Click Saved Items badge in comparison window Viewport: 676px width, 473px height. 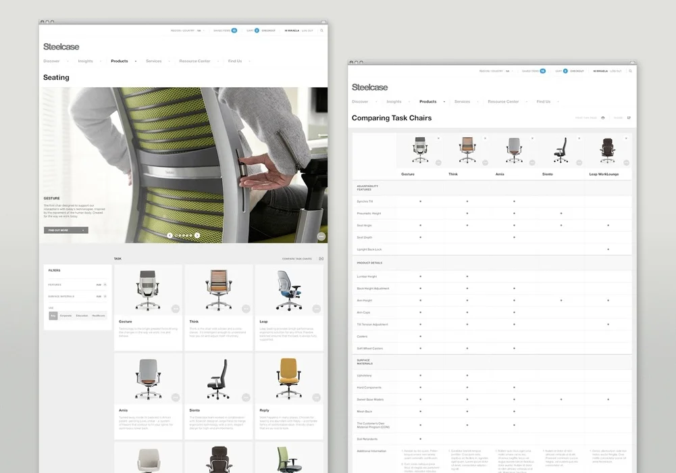(x=543, y=71)
